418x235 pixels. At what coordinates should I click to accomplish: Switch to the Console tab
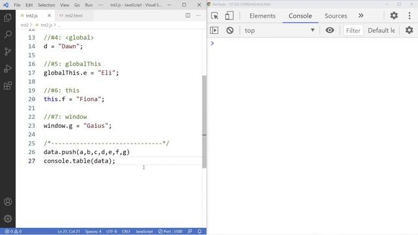300,16
